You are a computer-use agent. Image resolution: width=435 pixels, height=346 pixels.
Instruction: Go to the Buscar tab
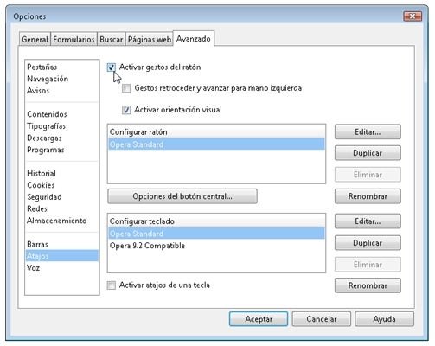point(112,39)
